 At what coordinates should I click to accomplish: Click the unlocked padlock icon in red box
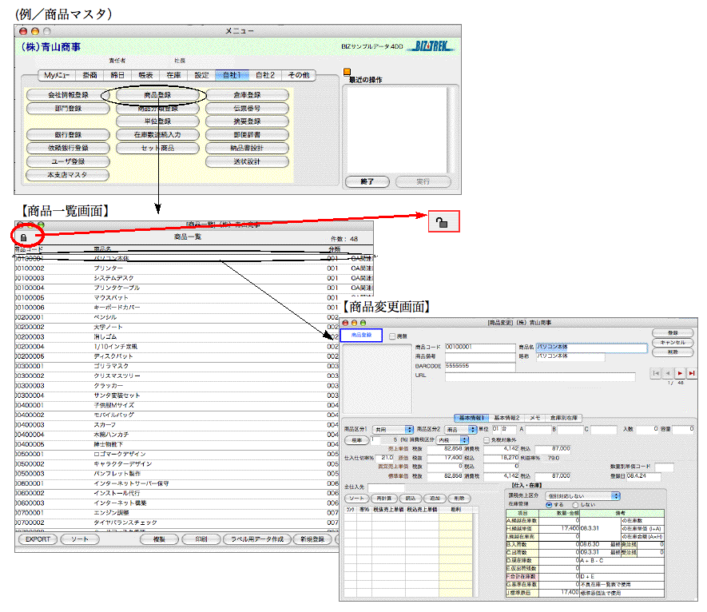[x=443, y=221]
